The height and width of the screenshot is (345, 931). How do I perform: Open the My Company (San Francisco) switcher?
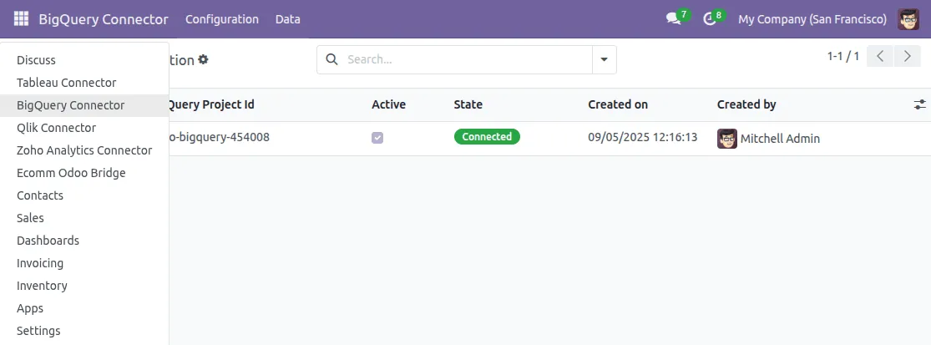click(812, 18)
